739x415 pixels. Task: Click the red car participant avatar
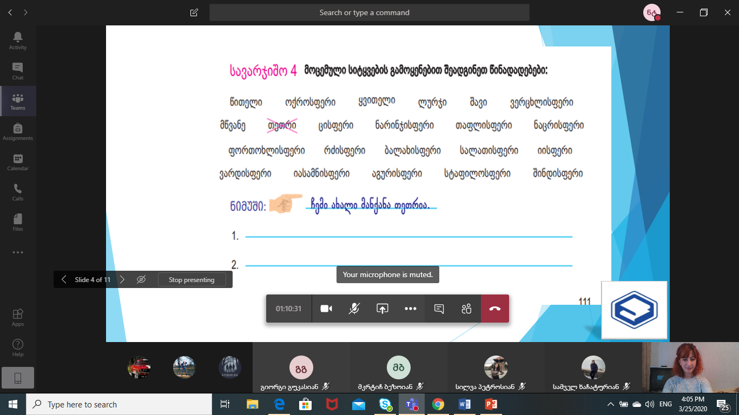coord(139,367)
